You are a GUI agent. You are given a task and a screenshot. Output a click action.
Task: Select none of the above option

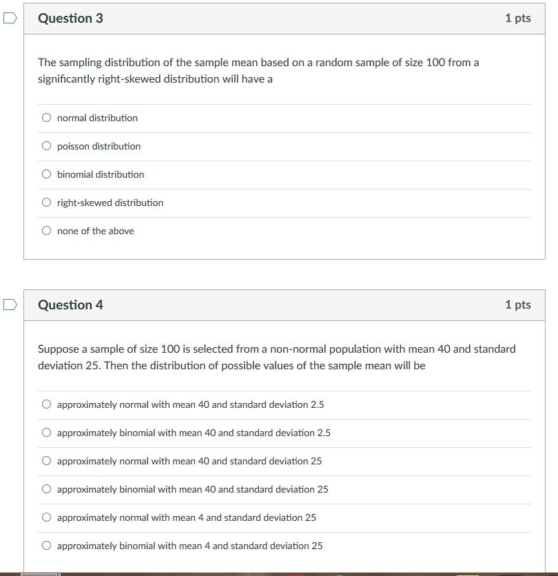pyautogui.click(x=46, y=230)
